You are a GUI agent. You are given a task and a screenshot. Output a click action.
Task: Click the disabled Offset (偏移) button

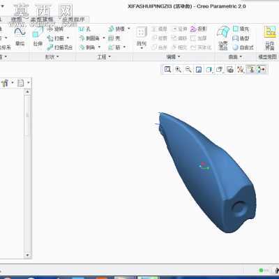(x=179, y=38)
